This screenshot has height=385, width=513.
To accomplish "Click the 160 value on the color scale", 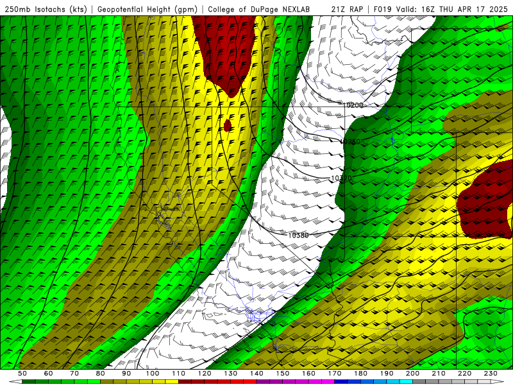I will tap(308, 373).
